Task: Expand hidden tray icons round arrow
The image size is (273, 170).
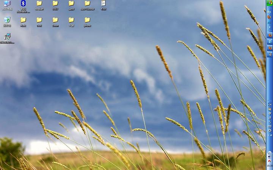Action: click(x=270, y=153)
